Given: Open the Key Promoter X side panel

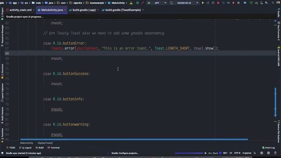Looking at the screenshot, I should pyautogui.click(x=279, y=31).
